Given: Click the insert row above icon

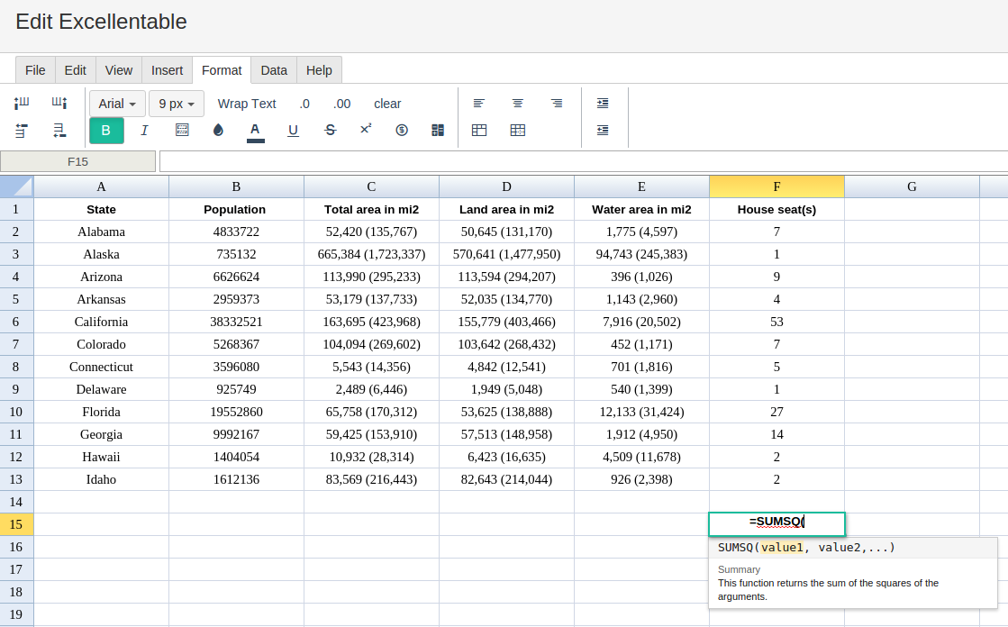Looking at the screenshot, I should tap(22, 131).
